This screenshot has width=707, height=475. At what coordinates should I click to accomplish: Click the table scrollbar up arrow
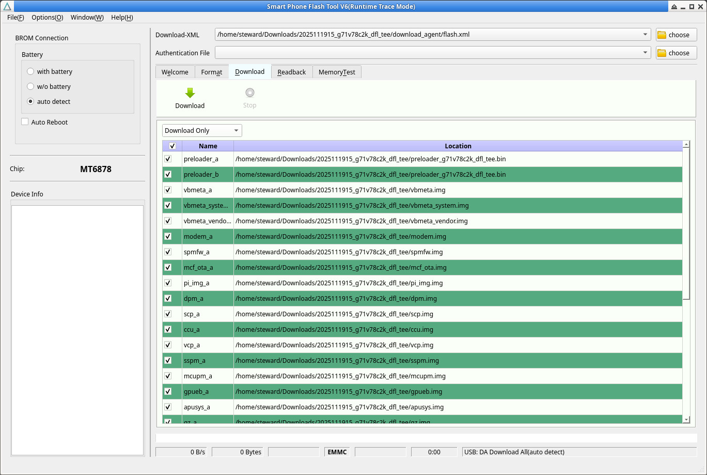[x=686, y=145]
